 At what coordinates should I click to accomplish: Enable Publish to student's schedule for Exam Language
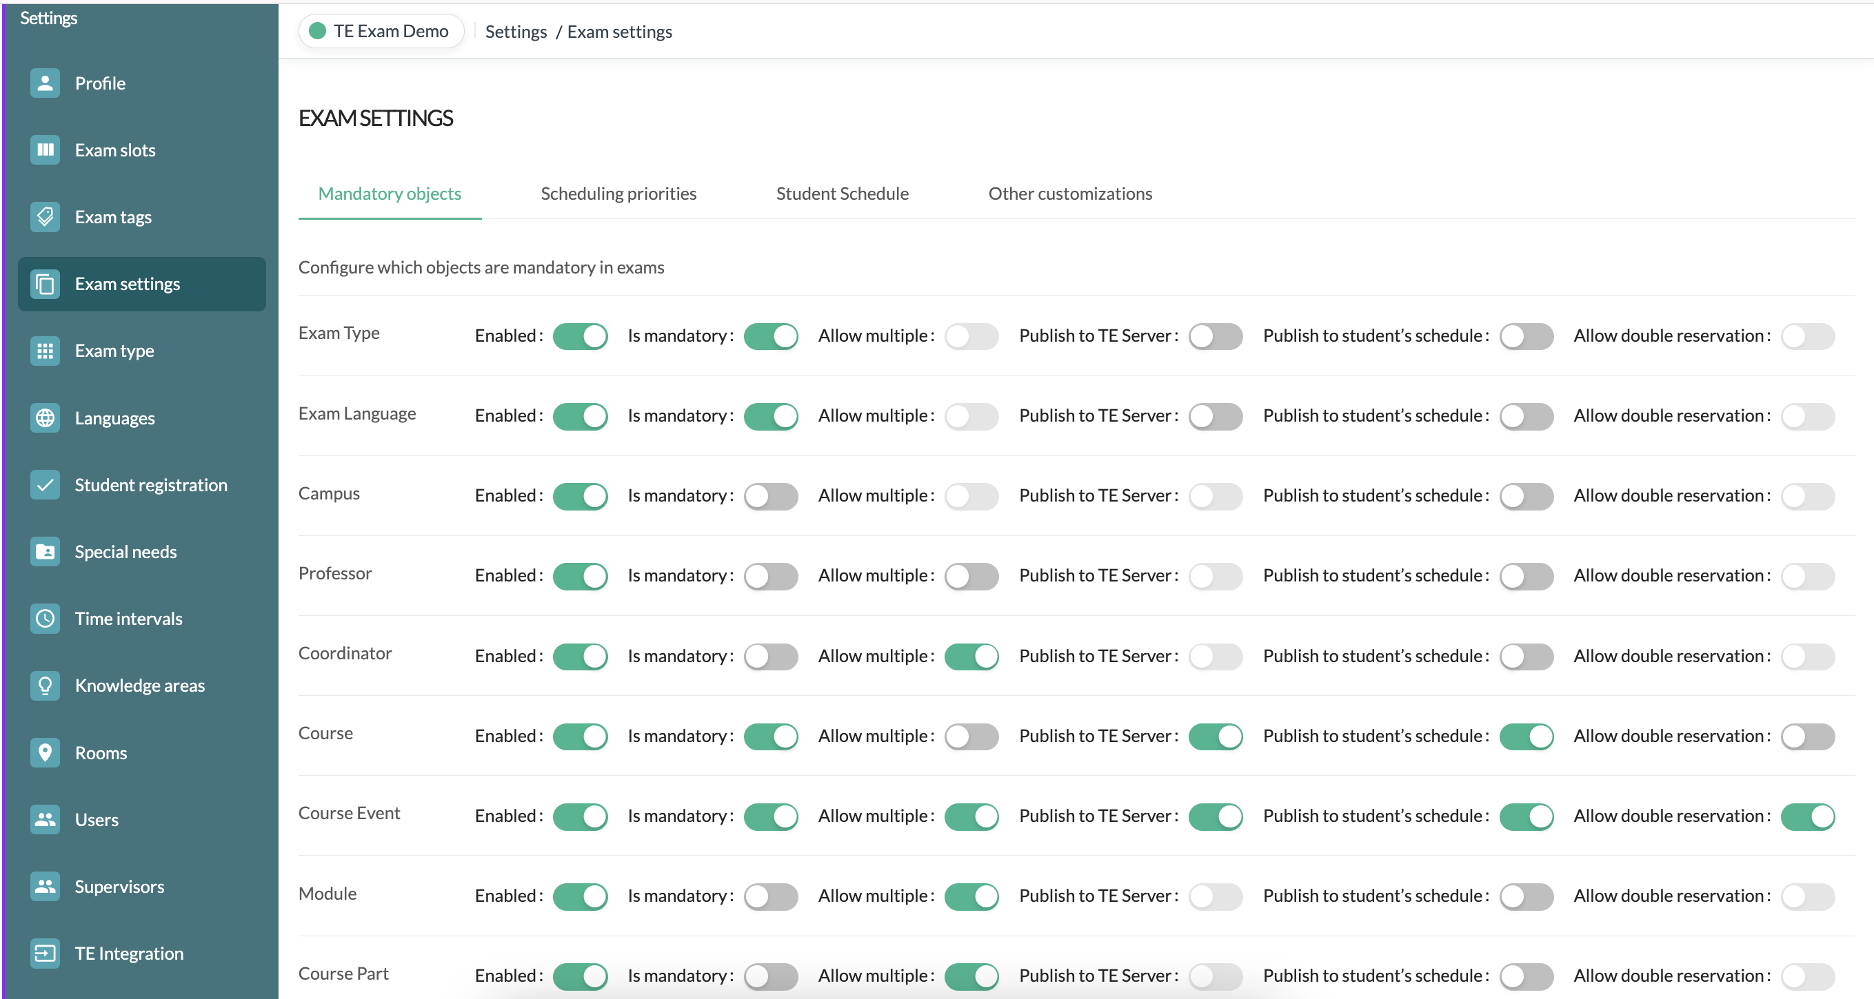pyautogui.click(x=1527, y=416)
